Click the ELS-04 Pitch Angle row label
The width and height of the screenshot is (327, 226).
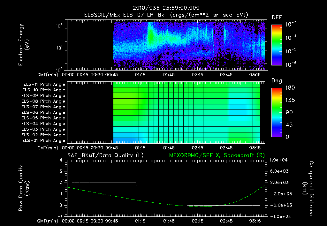(43, 124)
